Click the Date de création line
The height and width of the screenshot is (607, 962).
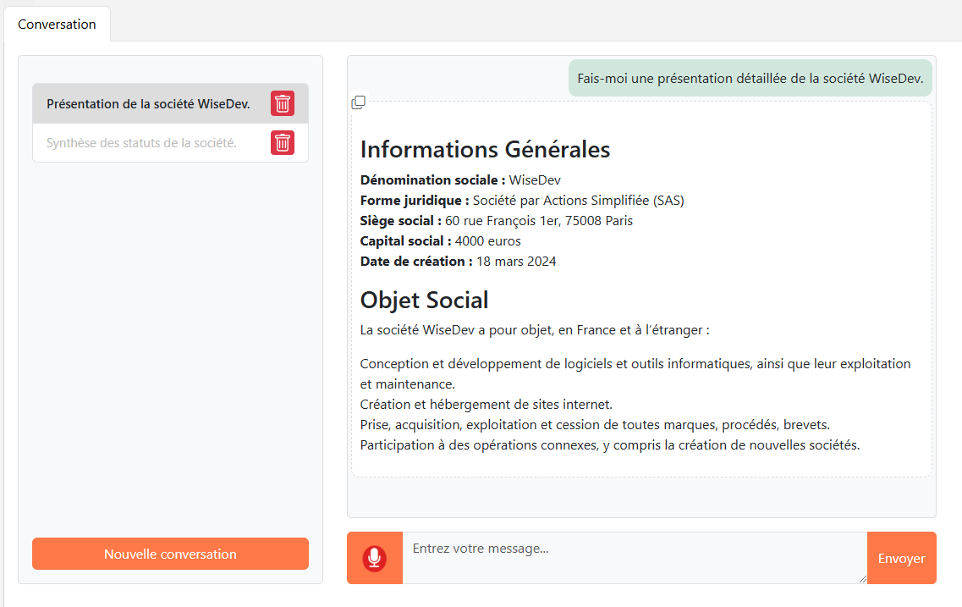tap(458, 261)
